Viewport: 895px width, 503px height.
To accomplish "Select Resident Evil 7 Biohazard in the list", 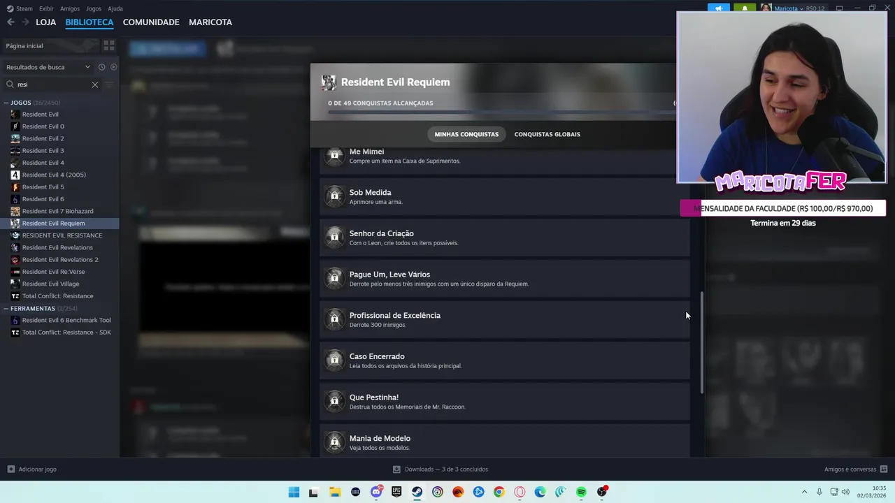I will click(x=59, y=211).
